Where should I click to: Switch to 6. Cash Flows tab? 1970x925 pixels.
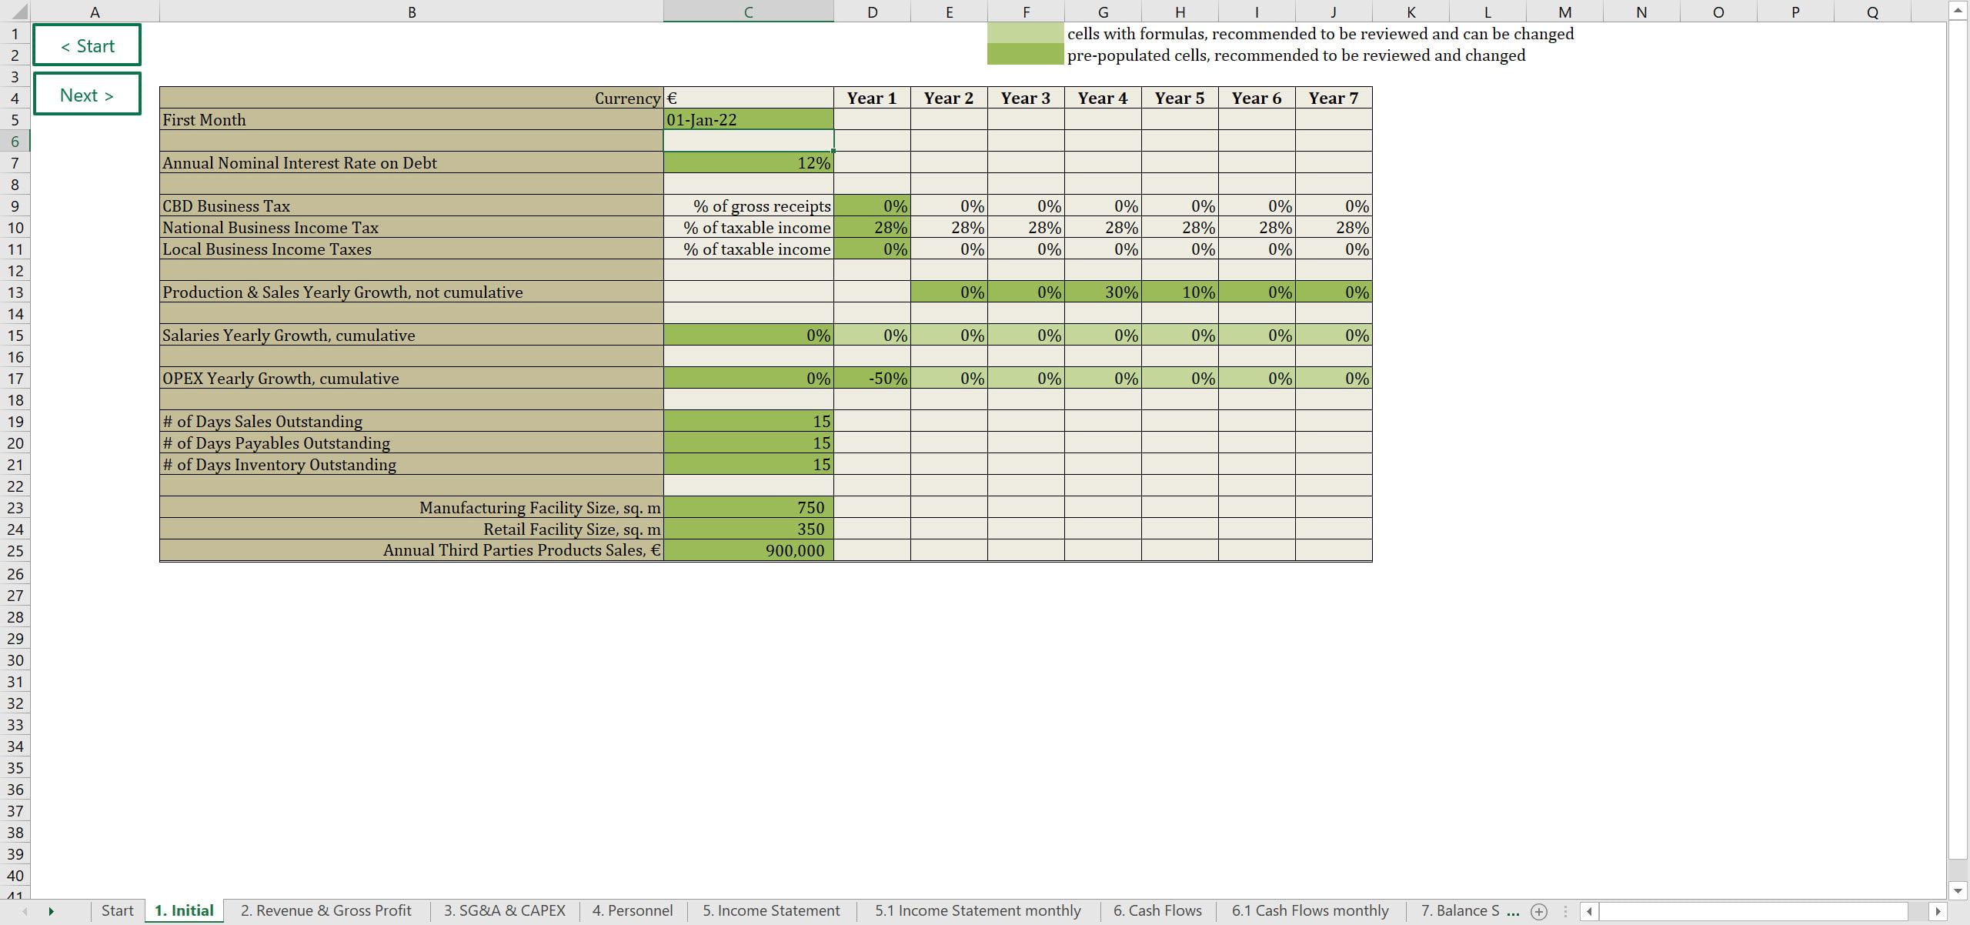1157,910
